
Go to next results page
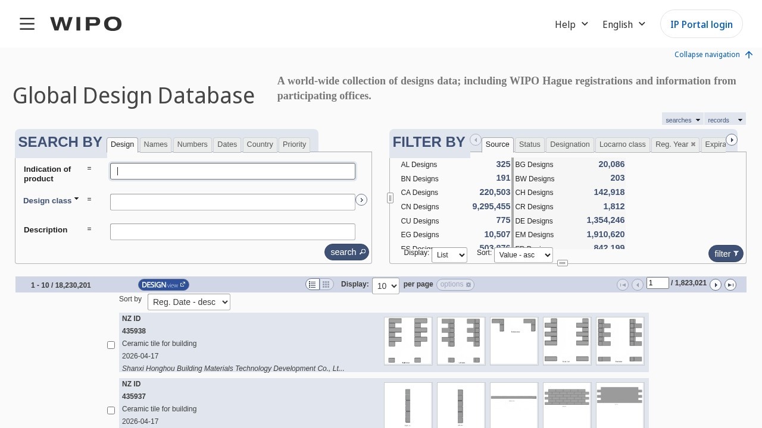pos(716,285)
